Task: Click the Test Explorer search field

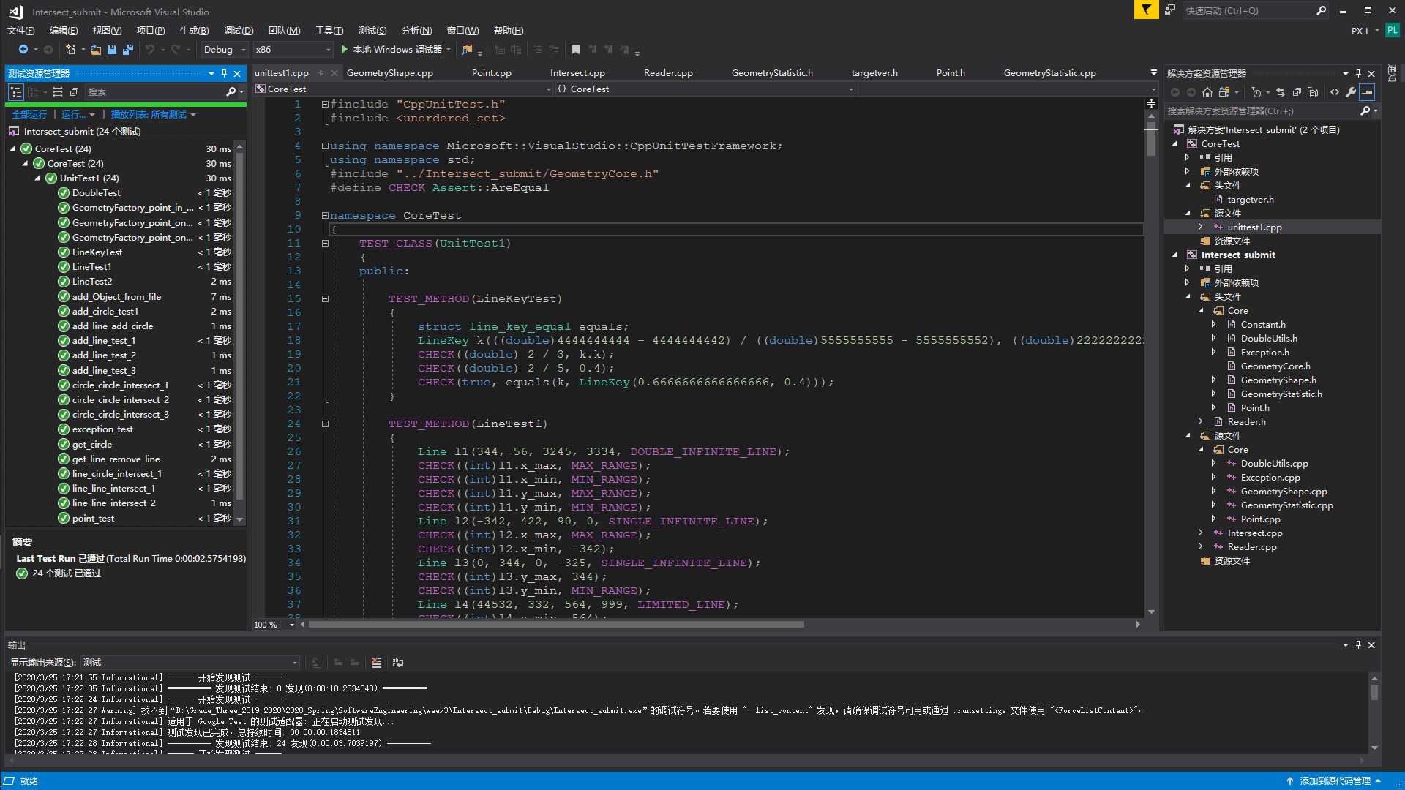Action: pyautogui.click(x=154, y=92)
